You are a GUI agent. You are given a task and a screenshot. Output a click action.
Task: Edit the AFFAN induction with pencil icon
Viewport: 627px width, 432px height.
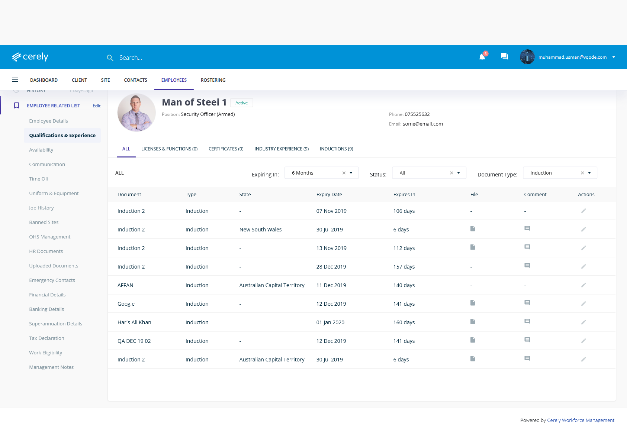pos(583,285)
